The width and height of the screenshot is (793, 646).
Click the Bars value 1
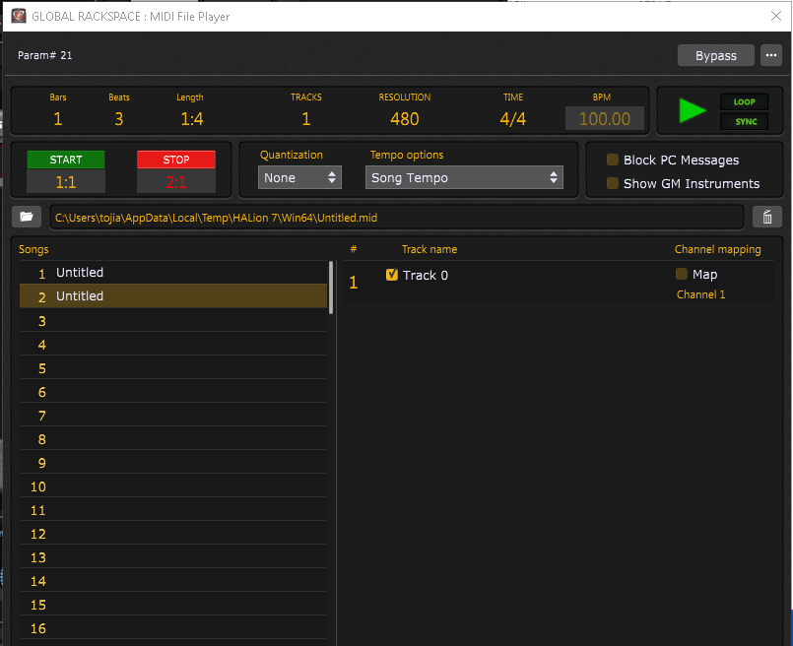pyautogui.click(x=58, y=119)
